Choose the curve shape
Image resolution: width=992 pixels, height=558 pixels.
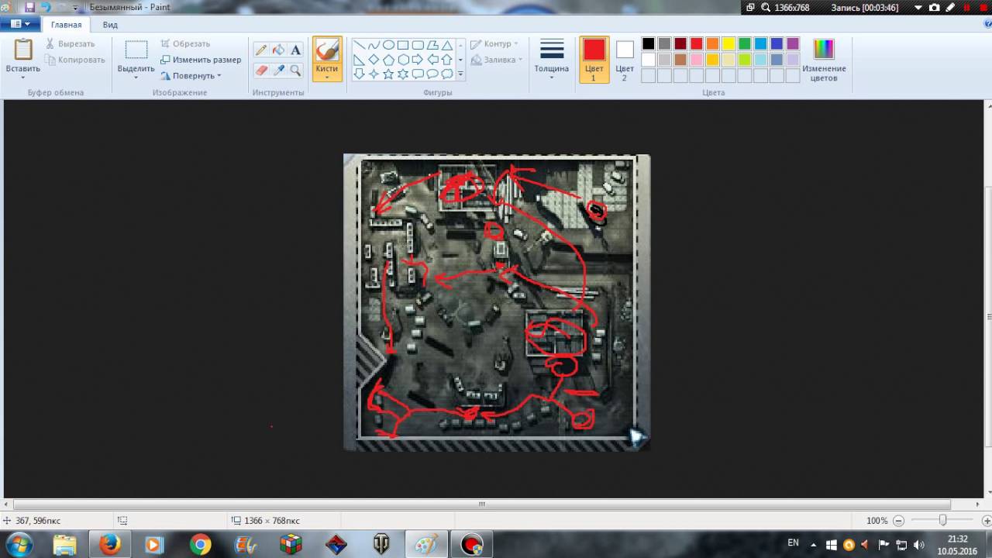[374, 45]
